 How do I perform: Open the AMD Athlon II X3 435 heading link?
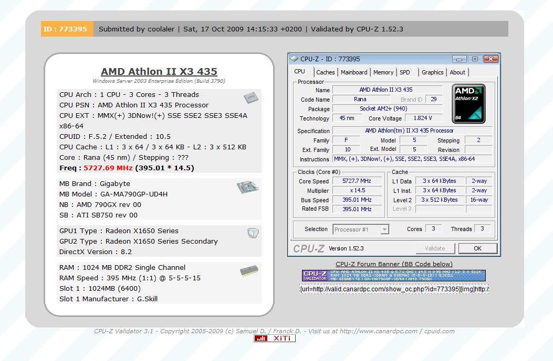[159, 71]
